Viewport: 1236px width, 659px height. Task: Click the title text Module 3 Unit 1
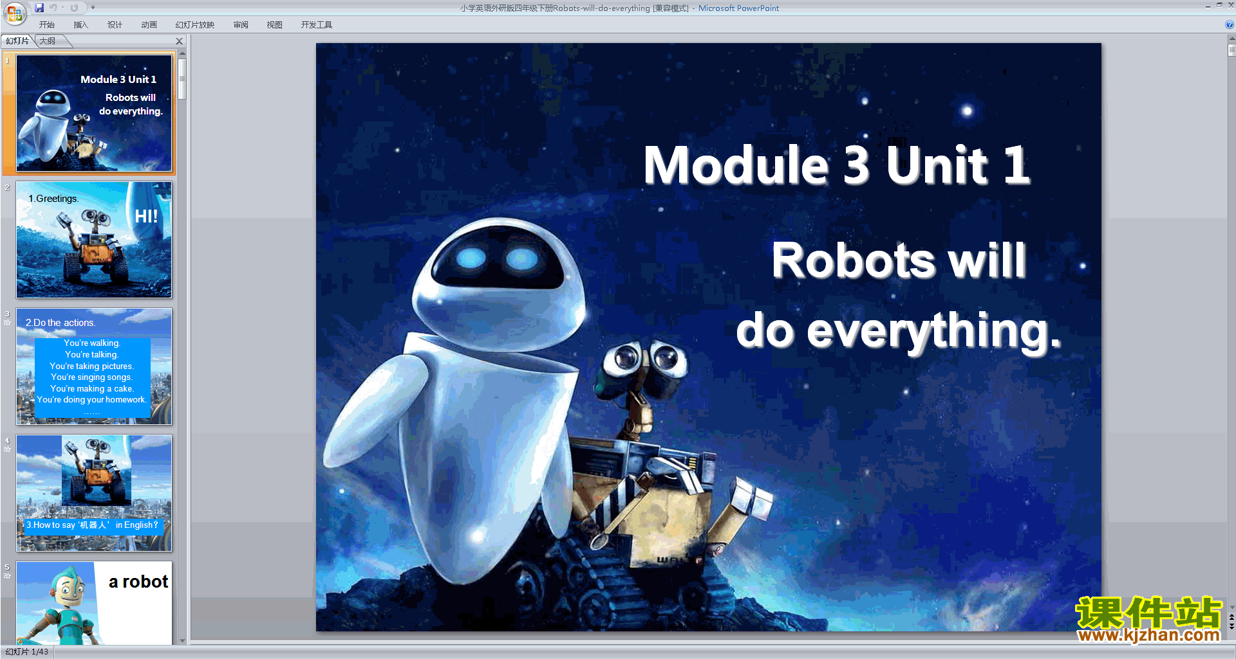click(837, 165)
